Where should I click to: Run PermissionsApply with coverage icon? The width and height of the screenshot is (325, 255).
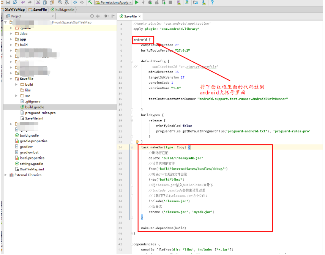pos(157,3)
